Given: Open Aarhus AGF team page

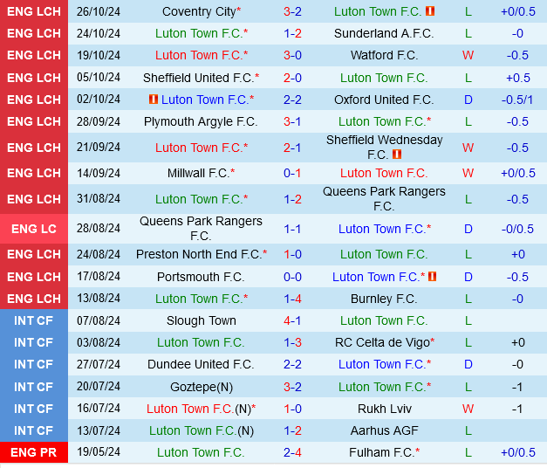Looking at the screenshot, I should [384, 430].
